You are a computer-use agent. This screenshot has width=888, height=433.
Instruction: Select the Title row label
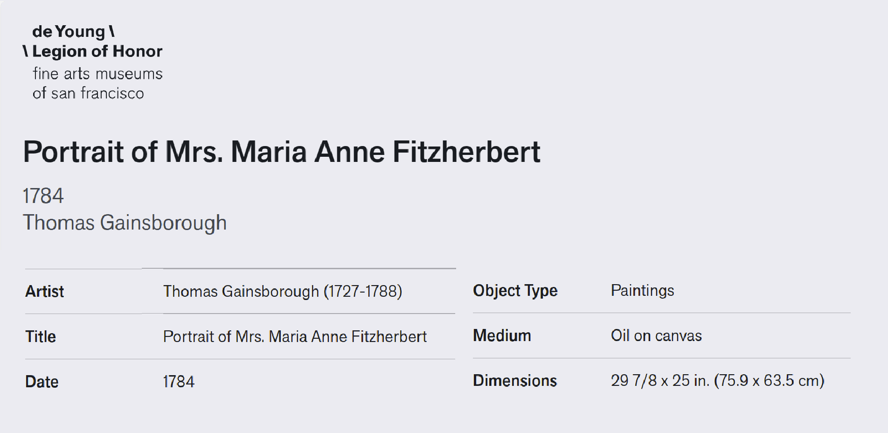tap(41, 336)
